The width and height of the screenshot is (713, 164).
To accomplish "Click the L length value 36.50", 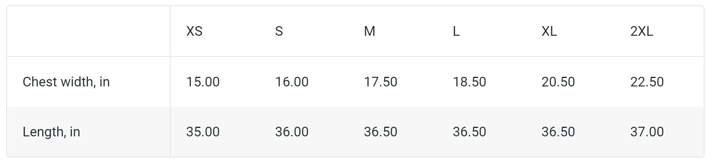I will click(x=469, y=132).
